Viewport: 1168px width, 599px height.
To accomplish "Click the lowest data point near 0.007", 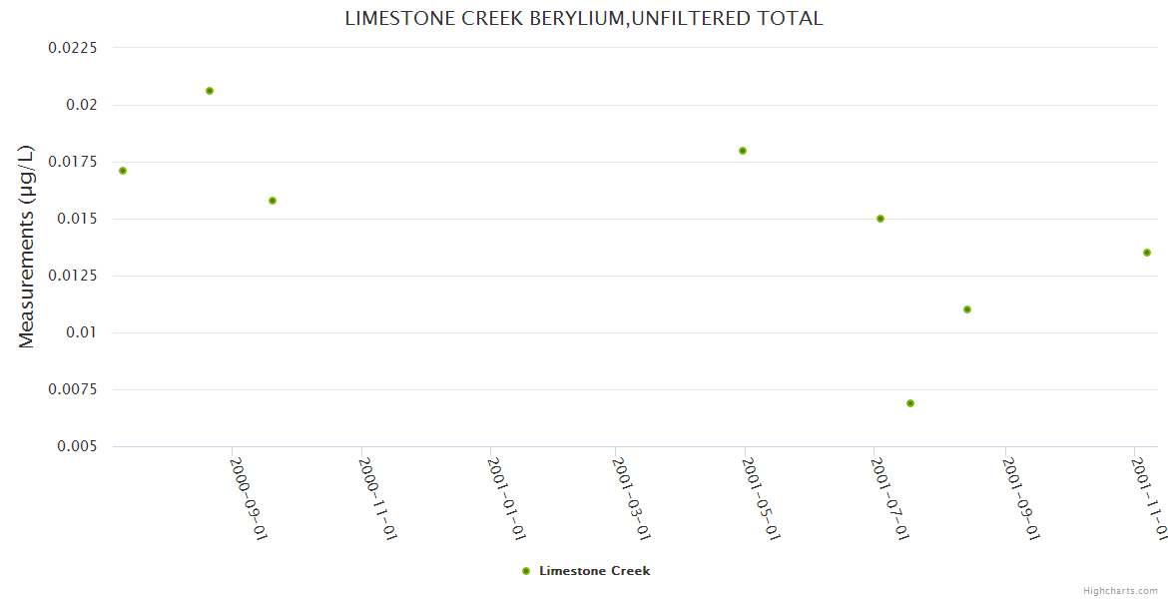I will 910,403.
